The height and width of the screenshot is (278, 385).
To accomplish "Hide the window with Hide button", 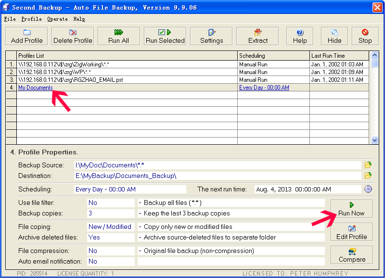I will [x=334, y=36].
